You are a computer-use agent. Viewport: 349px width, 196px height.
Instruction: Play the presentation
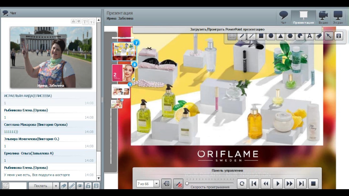click(278, 183)
